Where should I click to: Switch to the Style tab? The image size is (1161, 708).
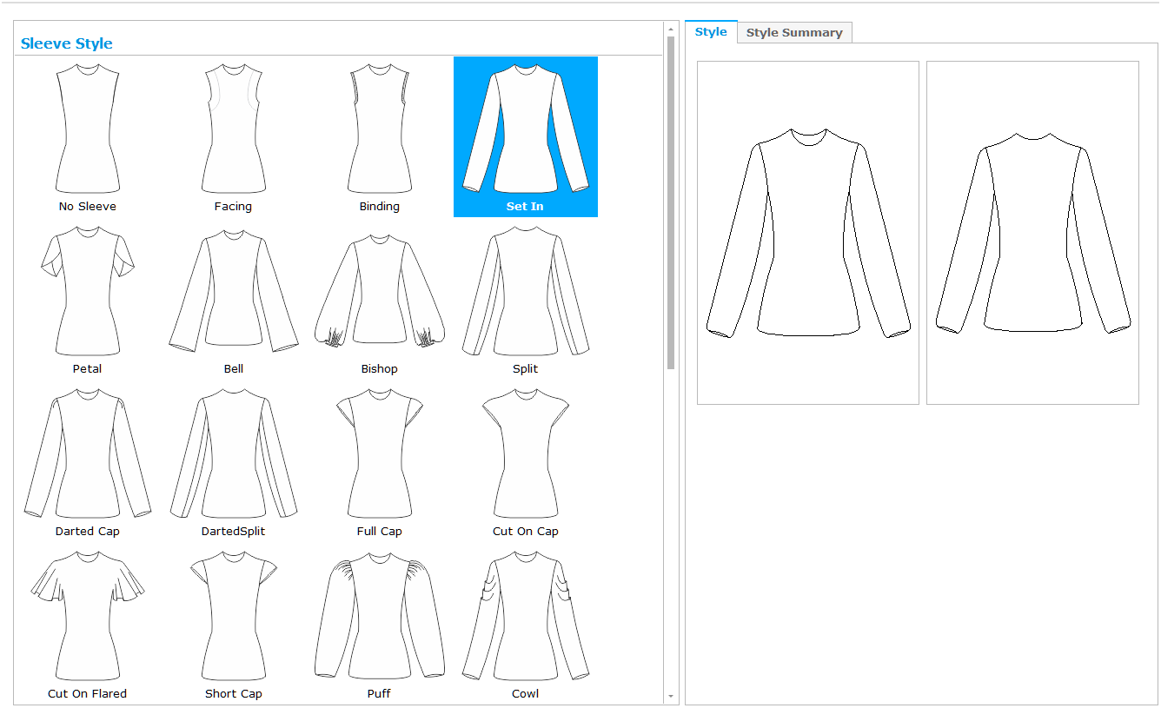point(711,32)
